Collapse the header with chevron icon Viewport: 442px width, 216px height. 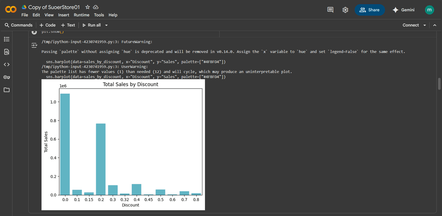[435, 25]
